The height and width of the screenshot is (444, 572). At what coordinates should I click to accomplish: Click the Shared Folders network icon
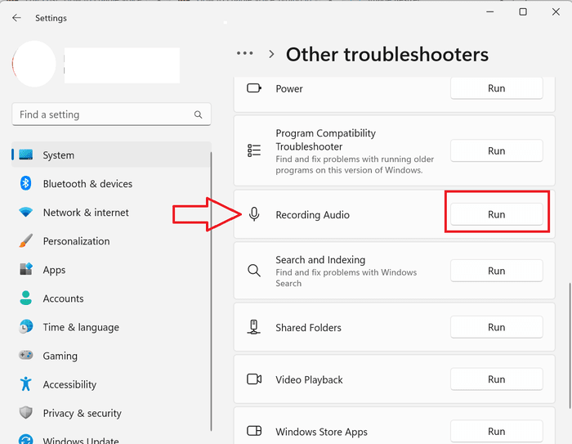click(254, 327)
